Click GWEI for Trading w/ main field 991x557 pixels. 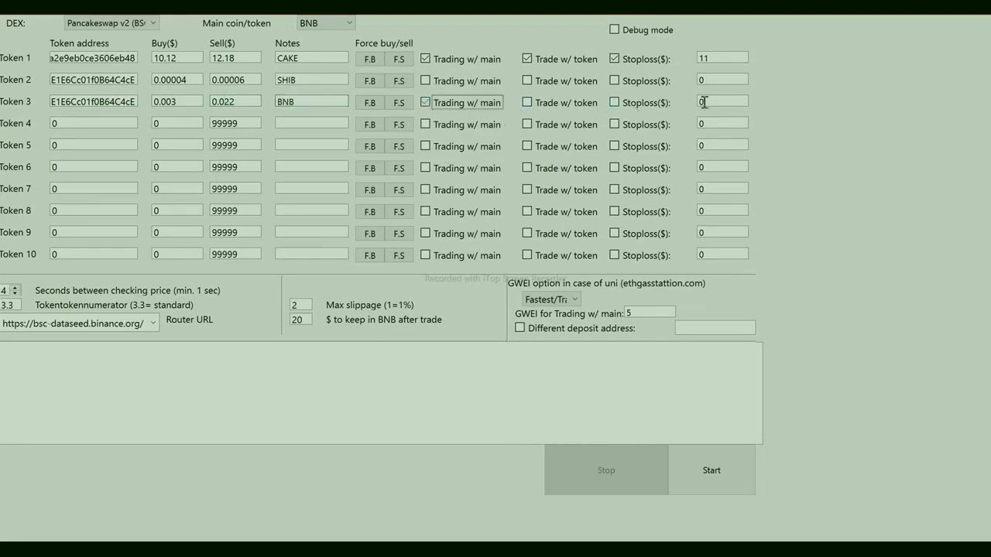(650, 313)
